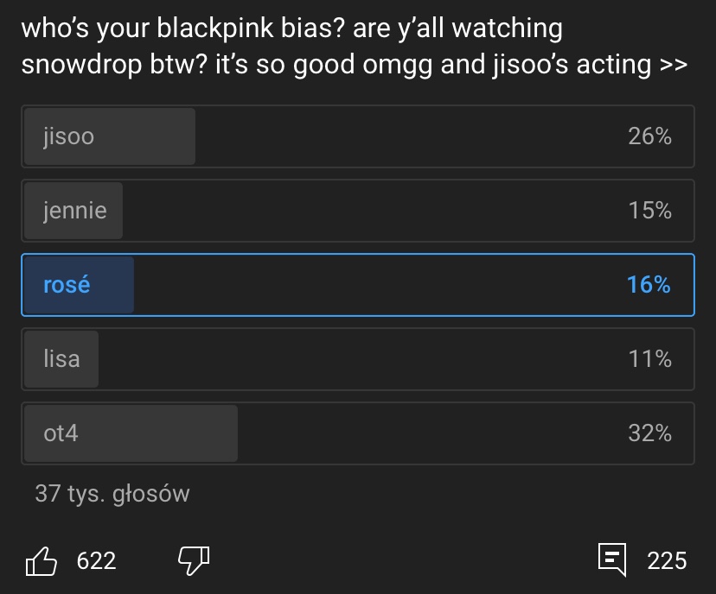Click the 225 comments count
This screenshot has height=594, width=716.
[x=667, y=561]
